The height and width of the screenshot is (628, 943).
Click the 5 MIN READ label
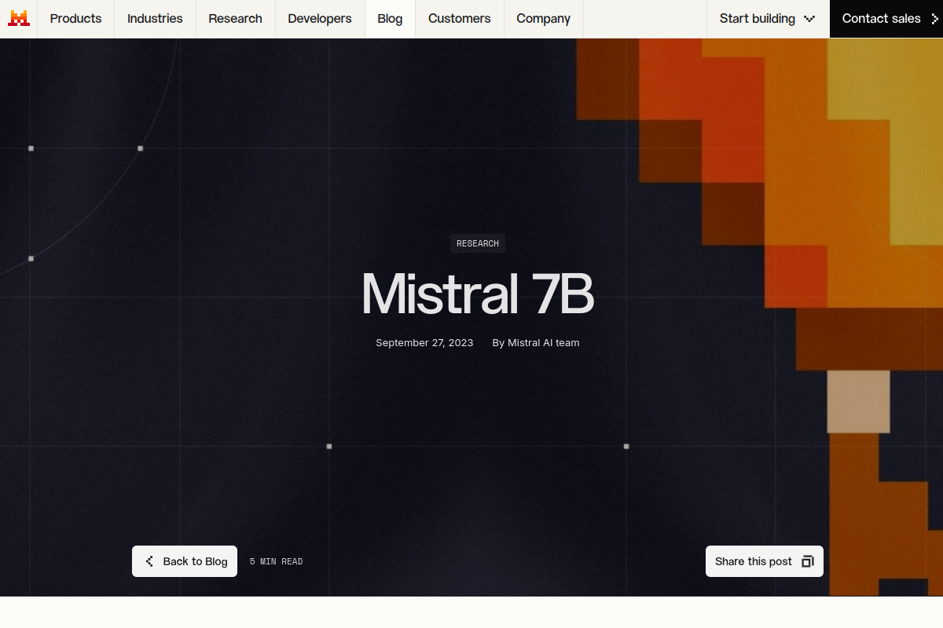(276, 562)
